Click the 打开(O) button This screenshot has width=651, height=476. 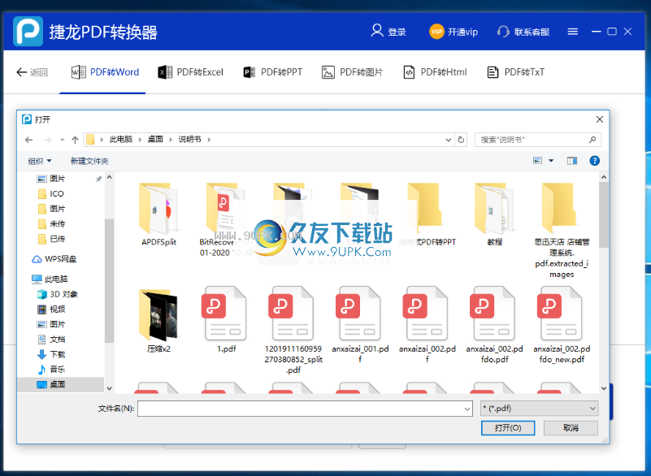[x=508, y=428]
